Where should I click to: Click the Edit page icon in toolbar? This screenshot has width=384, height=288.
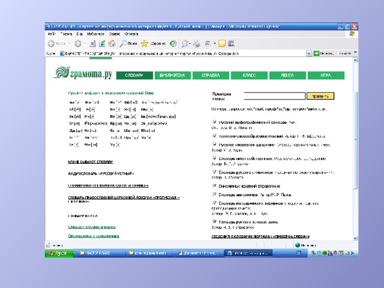pos(208,44)
